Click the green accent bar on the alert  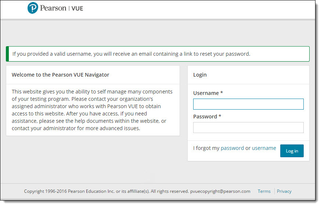(x=7, y=54)
